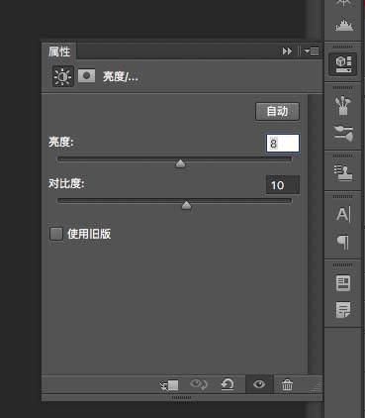This screenshot has height=418, width=365.
Task: Open the Paragraph panel icon
Action: coord(343,243)
